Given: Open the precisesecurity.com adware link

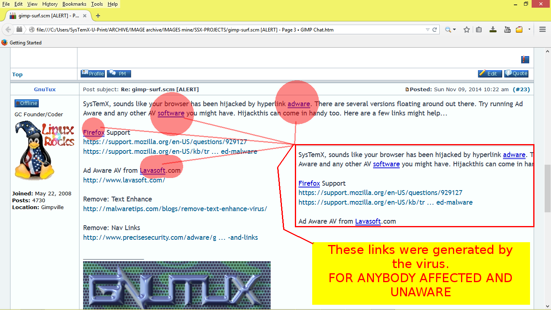Looking at the screenshot, I should (x=171, y=237).
